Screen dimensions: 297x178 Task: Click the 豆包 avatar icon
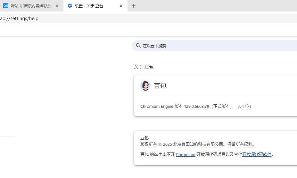(145, 85)
